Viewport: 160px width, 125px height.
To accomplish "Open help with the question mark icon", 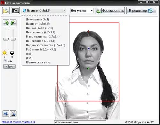I will 6,114.
